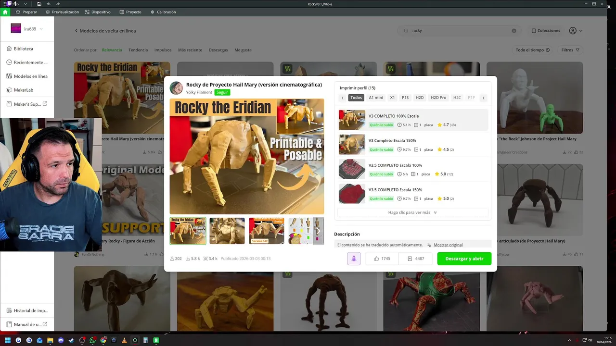Click the search field containing rocky
Image resolution: width=616 pixels, height=346 pixels.
(460, 30)
